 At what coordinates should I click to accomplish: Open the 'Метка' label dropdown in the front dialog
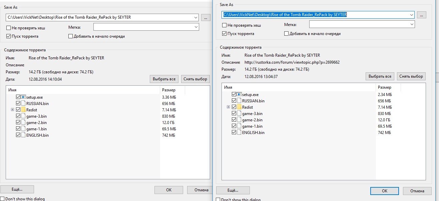[411, 24]
